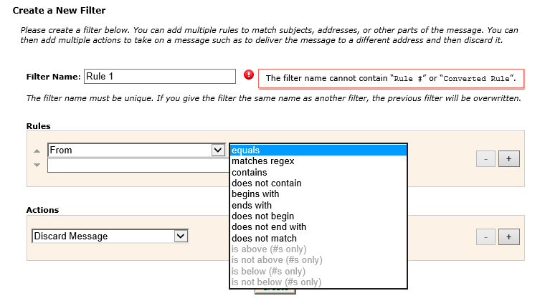Move rule down with the down arrow
Viewport: 545px width, 301px height.
coord(37,166)
